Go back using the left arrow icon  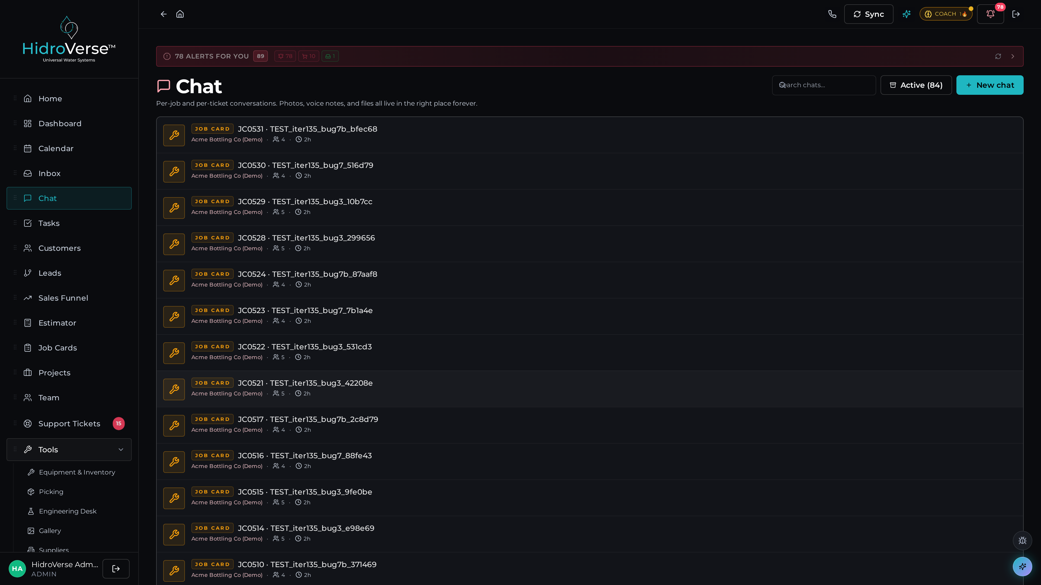point(164,14)
